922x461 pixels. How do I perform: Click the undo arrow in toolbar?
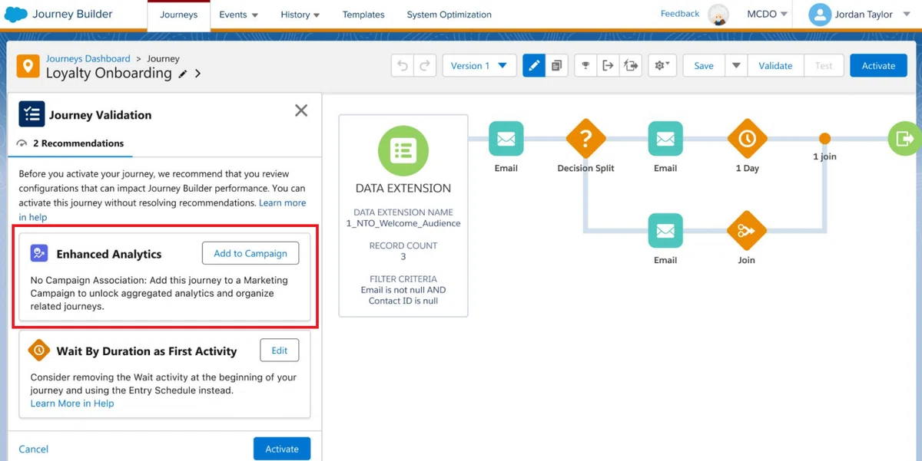click(x=403, y=66)
